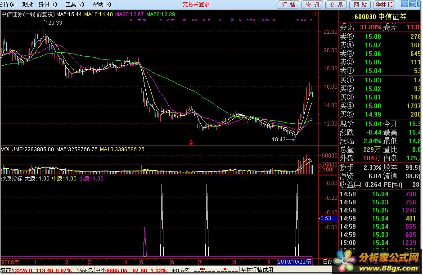Select the 大底:-1.00 indicator value
Viewport: 423px width, 275px height.
point(37,179)
